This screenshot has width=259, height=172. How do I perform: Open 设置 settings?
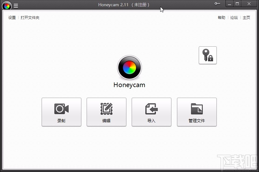pos(12,17)
